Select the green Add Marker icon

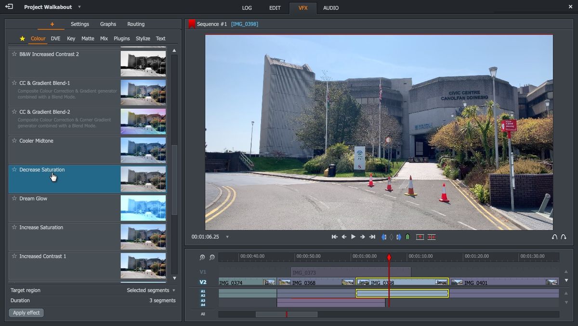click(x=407, y=237)
